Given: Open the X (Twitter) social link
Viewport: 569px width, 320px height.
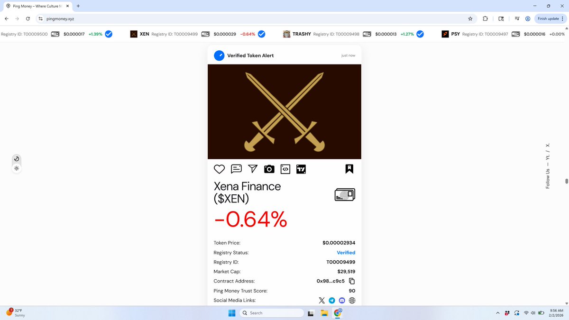Looking at the screenshot, I should click(322, 300).
